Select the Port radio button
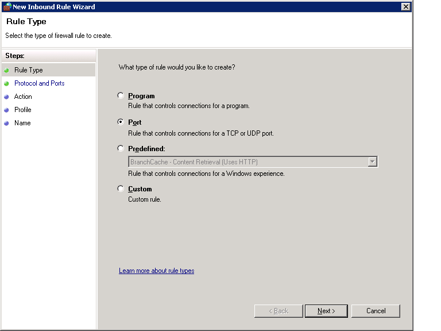 (x=121, y=122)
